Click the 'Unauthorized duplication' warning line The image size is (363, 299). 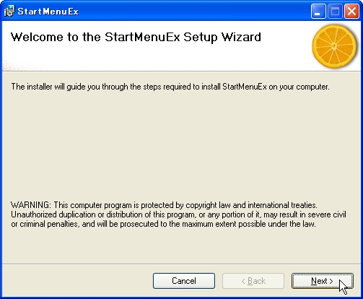(178, 214)
